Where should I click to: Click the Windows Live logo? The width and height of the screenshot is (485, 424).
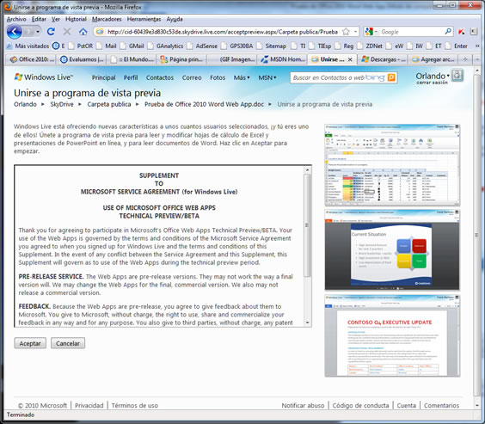click(44, 77)
